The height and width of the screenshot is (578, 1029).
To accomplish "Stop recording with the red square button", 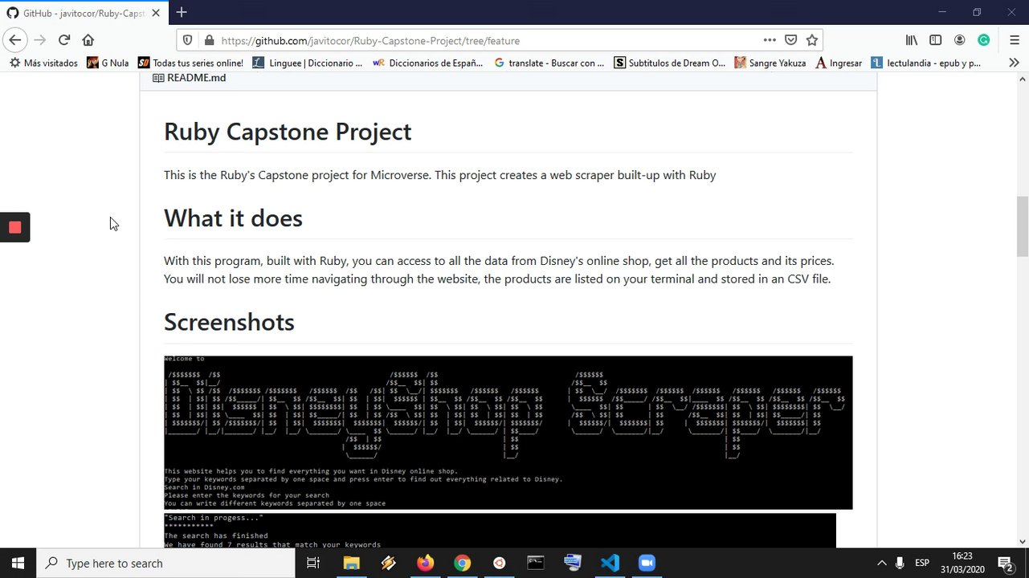I will tap(14, 227).
